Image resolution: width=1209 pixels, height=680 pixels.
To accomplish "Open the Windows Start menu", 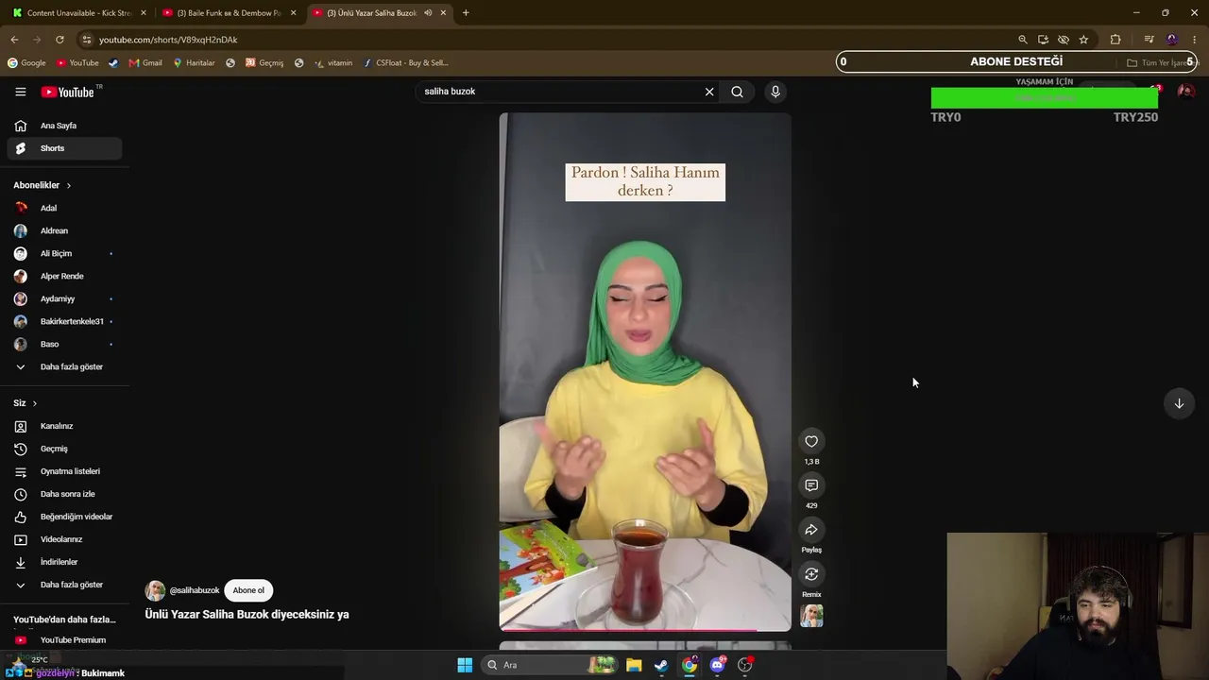I will point(465,665).
